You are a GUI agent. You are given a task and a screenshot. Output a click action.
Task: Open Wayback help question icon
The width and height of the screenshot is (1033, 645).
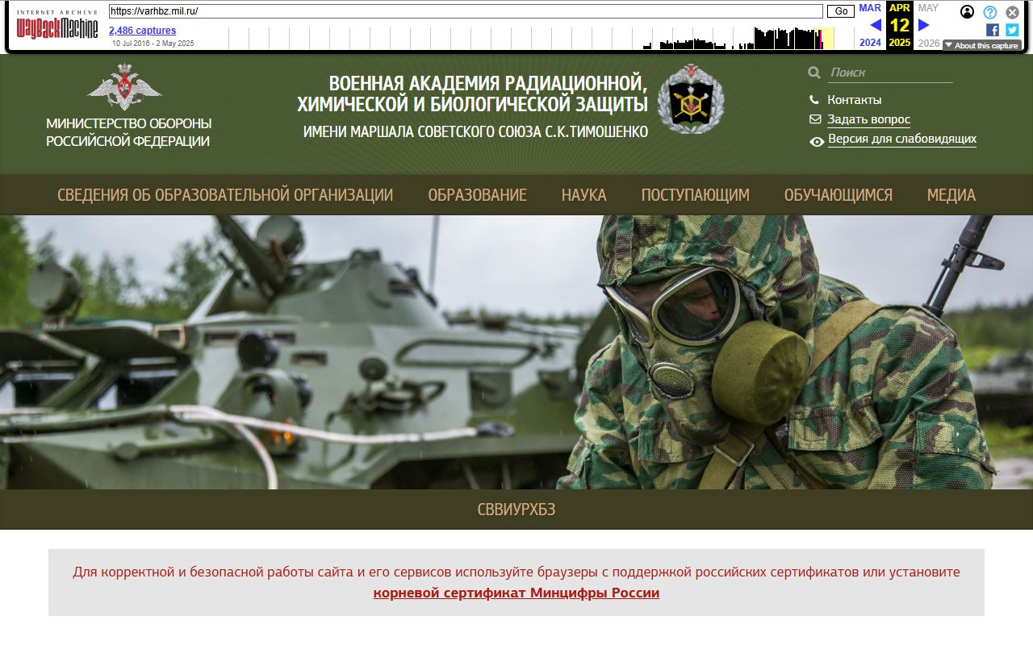click(990, 12)
